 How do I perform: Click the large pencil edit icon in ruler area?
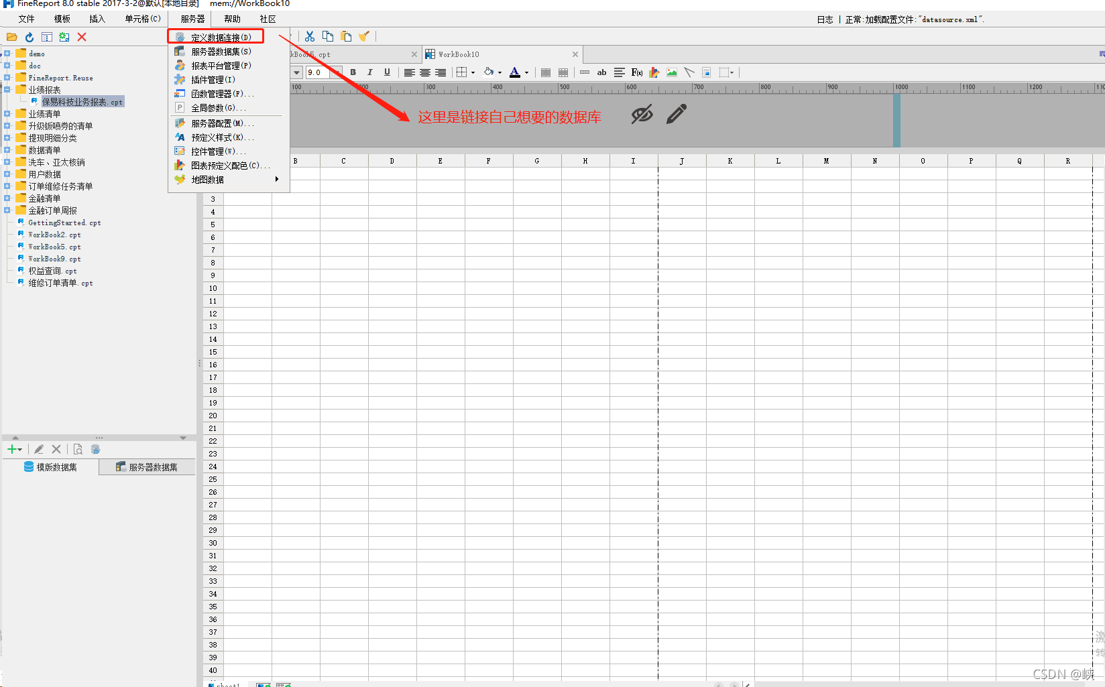click(677, 114)
